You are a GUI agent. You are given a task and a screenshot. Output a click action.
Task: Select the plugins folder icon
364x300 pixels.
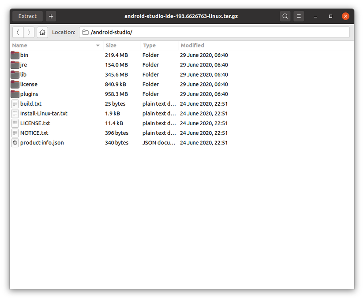[15, 94]
